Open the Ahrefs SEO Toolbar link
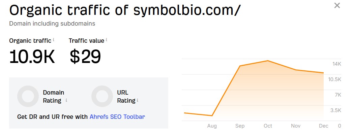Viewport: 353px width, 137px height. (117, 117)
